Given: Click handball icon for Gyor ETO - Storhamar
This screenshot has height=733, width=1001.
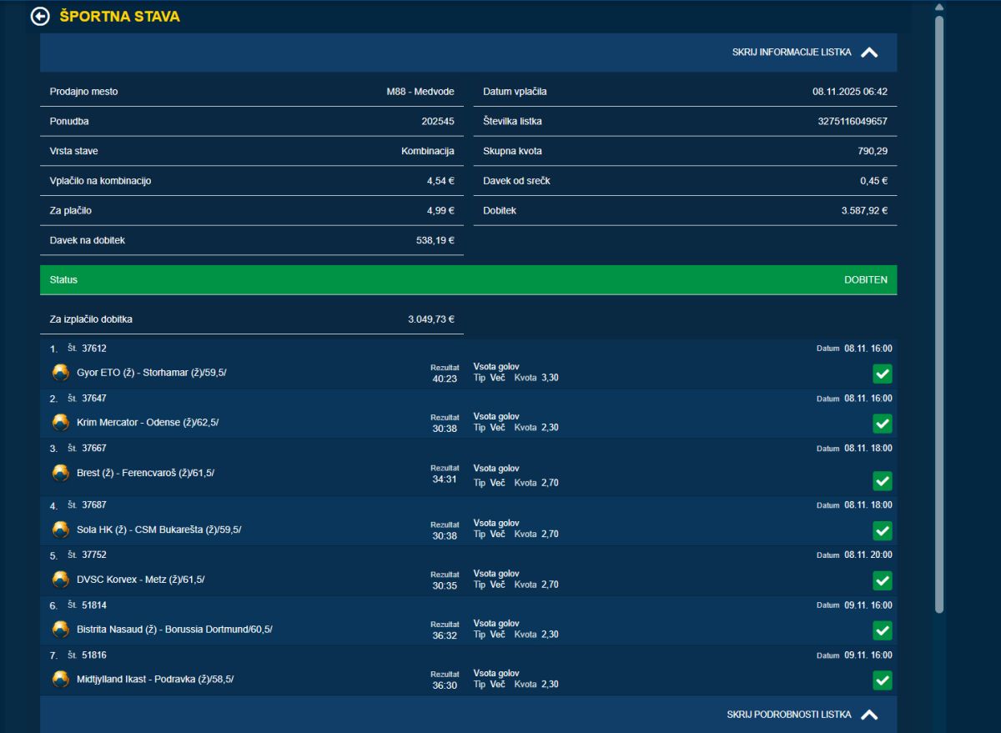Looking at the screenshot, I should click(61, 372).
